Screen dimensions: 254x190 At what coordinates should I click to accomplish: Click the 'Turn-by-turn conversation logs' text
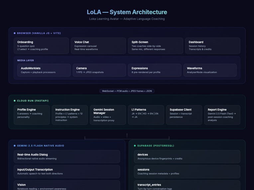tap(155, 189)
